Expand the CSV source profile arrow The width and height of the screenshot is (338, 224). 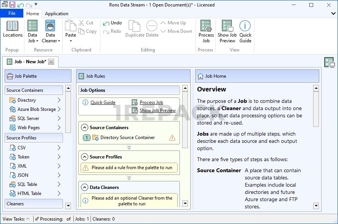coord(59,148)
